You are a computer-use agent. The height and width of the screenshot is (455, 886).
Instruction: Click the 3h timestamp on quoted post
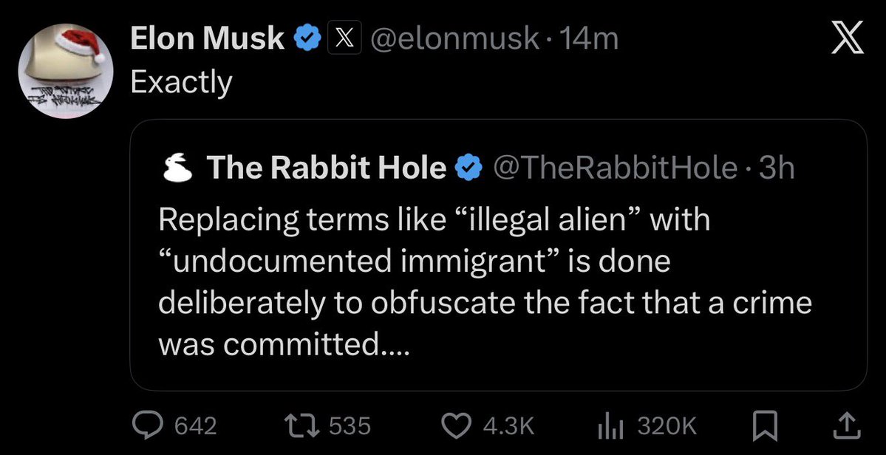(x=776, y=170)
